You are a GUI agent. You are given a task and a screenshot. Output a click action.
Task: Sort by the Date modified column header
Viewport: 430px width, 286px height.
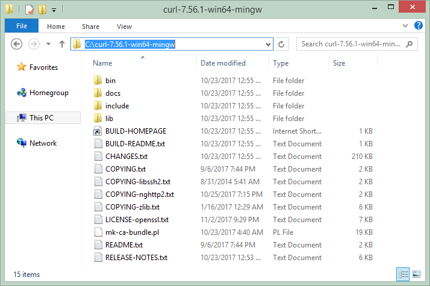[223, 63]
